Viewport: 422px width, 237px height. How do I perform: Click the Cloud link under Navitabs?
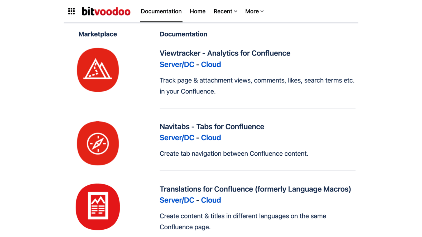tap(211, 137)
